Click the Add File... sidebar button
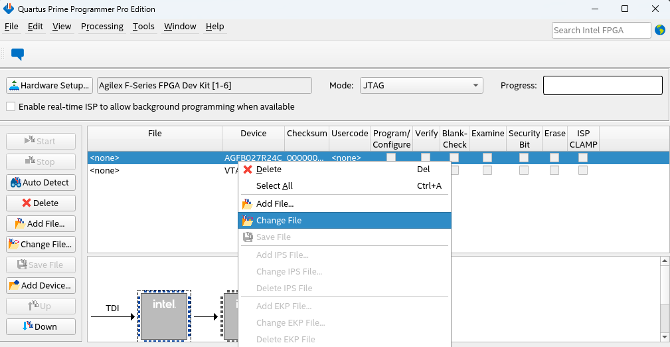The image size is (670, 347). (x=41, y=224)
